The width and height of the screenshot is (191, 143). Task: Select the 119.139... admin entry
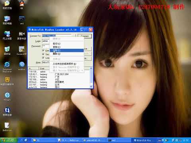click(59, 71)
